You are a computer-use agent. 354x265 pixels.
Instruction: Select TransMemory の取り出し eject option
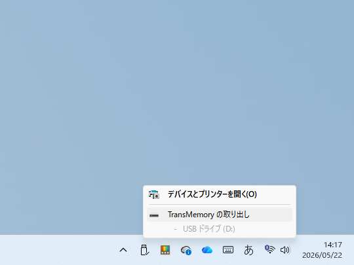pos(220,215)
